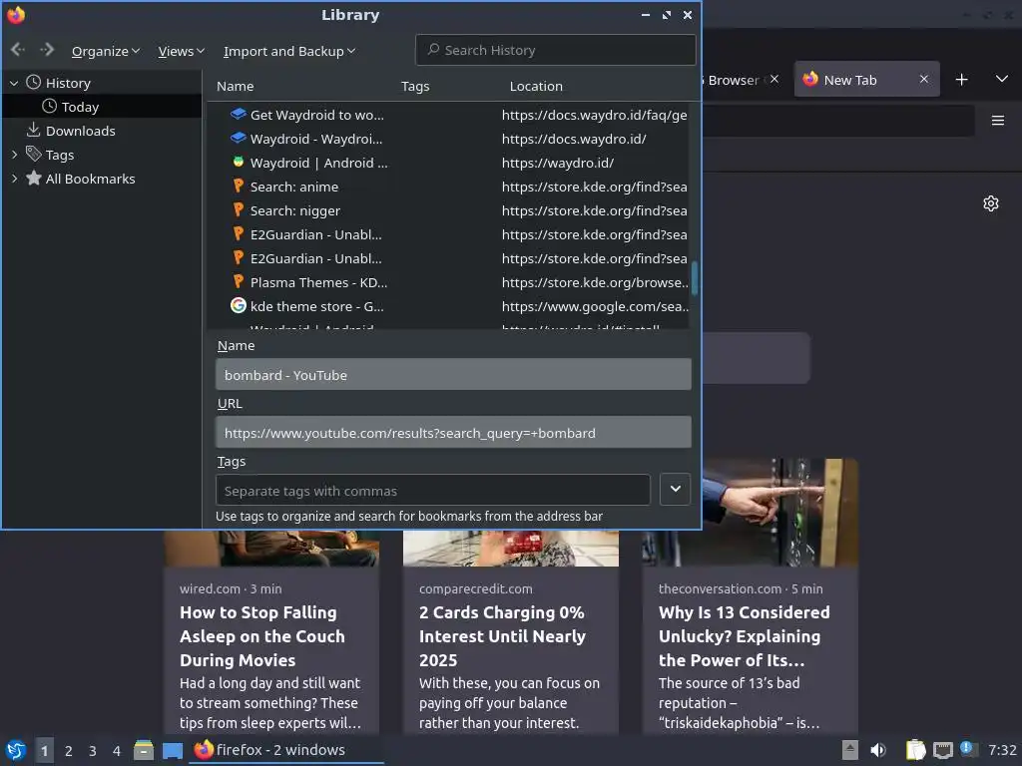Viewport: 1022px width, 766px height.
Task: Open the list all tabs dropdown
Action: tap(1002, 79)
